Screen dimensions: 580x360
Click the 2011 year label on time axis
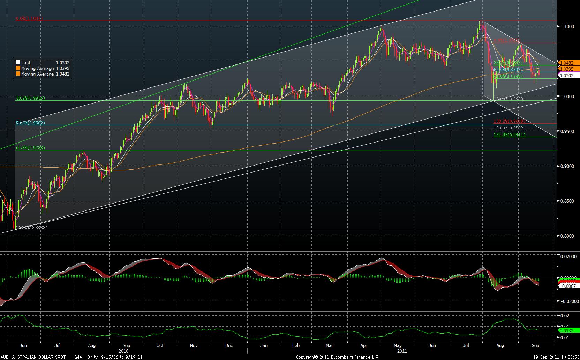402,351
